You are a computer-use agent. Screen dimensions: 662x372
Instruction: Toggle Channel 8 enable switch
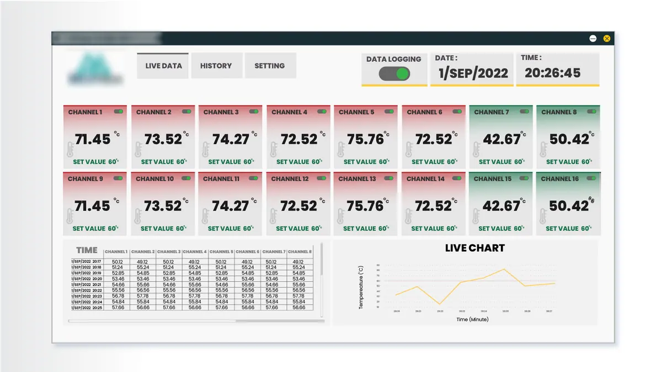[592, 111]
